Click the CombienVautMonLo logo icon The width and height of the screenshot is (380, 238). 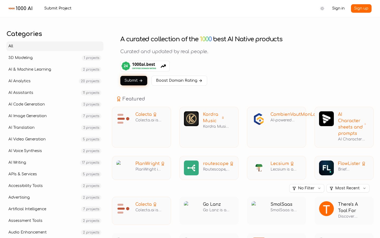pos(259,119)
